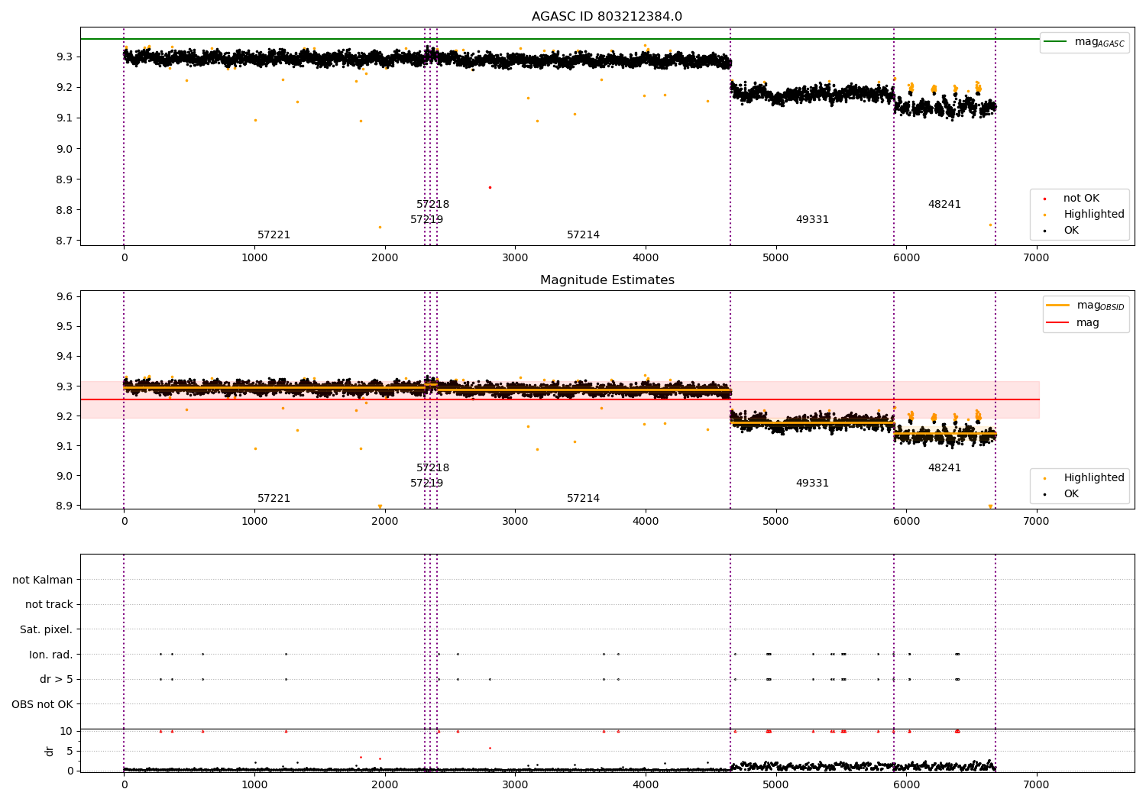Screen dimensions: 1146x802
Task: Click observation label 57221 in the middle panel
Action: coord(274,499)
